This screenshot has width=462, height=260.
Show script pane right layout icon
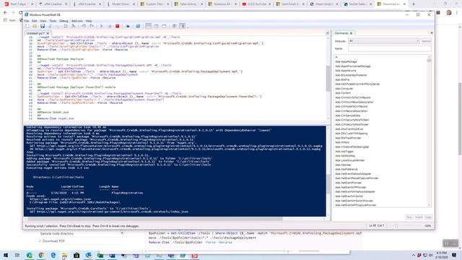pos(156,26)
